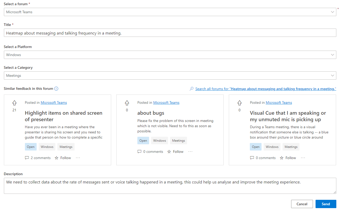
Task: Upvote the "Highlight items on shared screen" post
Action: coord(14,103)
